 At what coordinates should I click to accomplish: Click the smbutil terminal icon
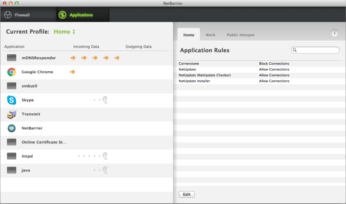pos(11,86)
